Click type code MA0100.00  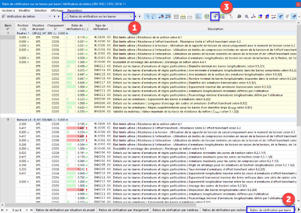(103, 112)
